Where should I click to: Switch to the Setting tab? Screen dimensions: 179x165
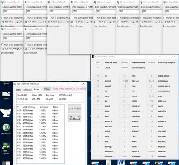pyautogui.click(x=18, y=90)
